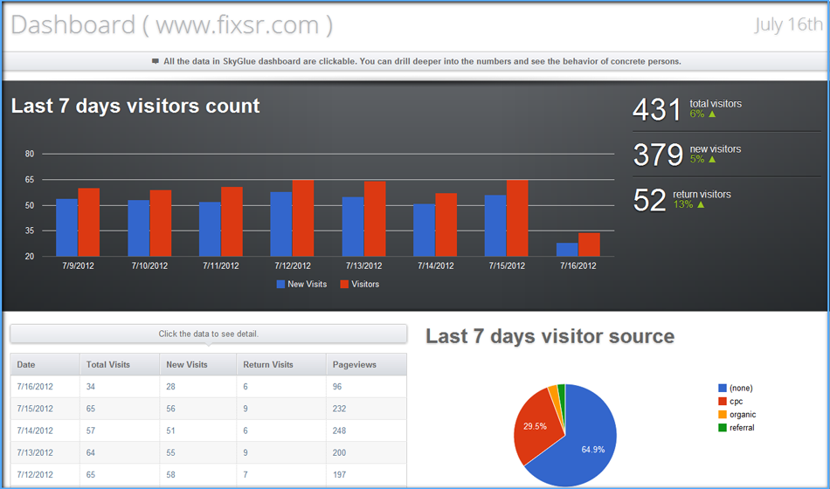This screenshot has width=830, height=489.
Task: Click the 'Click the data to see detail.' bar
Action: (209, 334)
